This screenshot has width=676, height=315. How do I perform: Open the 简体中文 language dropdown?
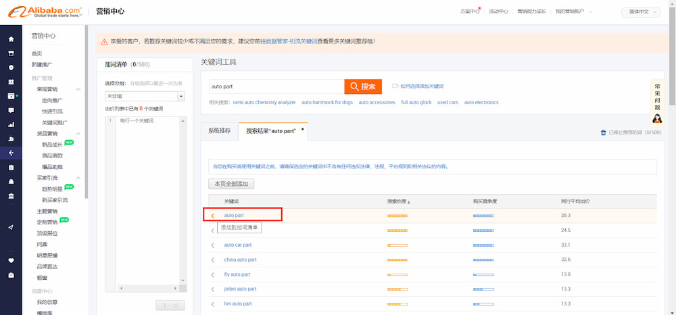[x=641, y=12]
